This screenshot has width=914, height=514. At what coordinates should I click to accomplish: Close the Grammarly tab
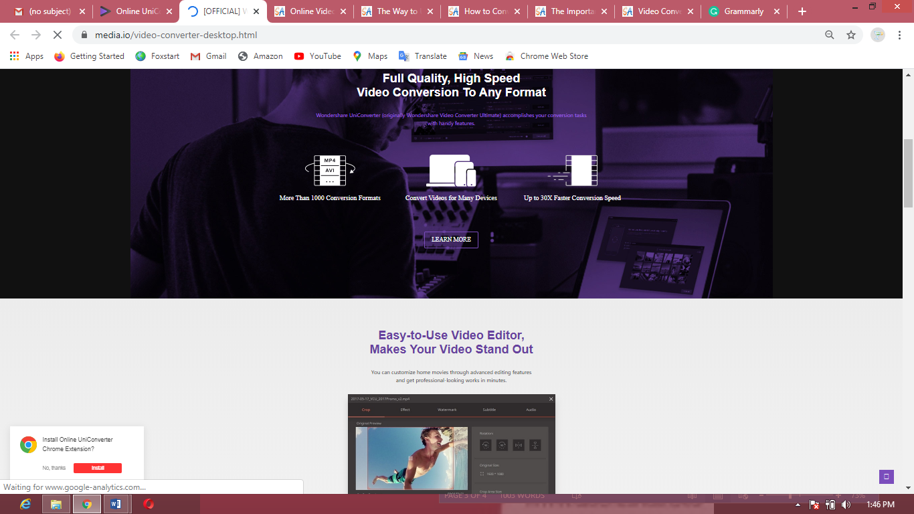tap(778, 11)
